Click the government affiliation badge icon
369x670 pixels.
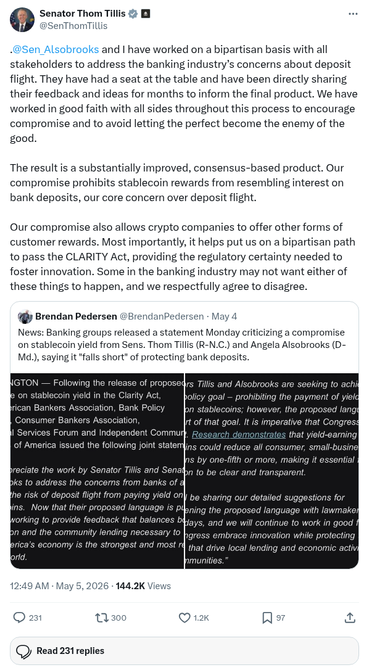146,14
